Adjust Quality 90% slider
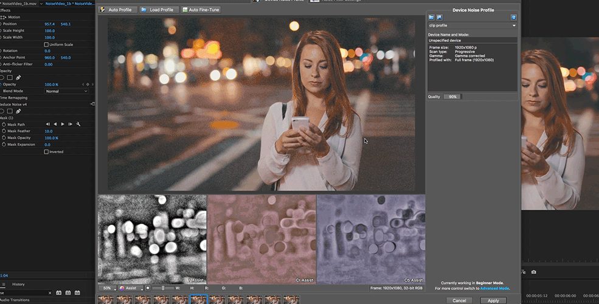 (452, 97)
